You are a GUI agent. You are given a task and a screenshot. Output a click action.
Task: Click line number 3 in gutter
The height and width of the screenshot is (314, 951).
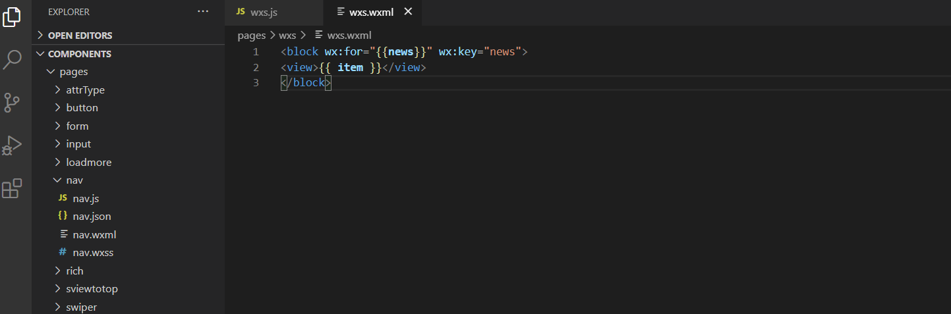(x=256, y=84)
